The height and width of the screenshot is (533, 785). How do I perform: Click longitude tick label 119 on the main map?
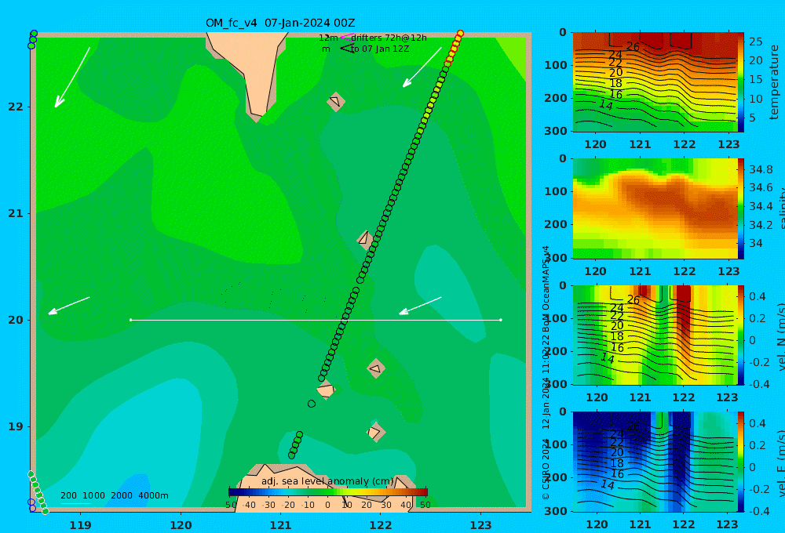pos(81,525)
